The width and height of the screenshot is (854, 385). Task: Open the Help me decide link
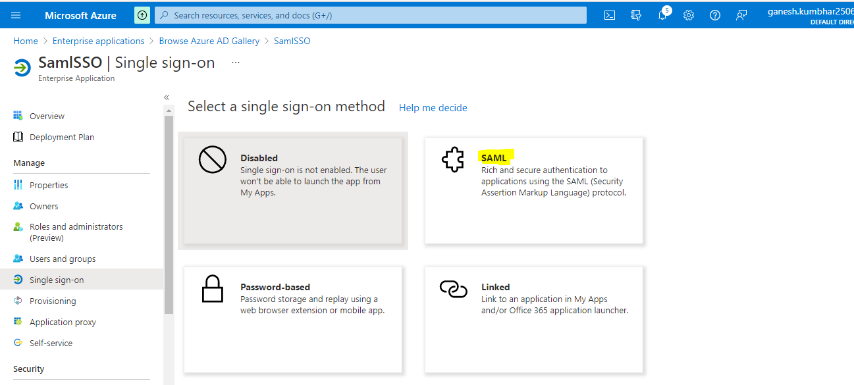(433, 107)
